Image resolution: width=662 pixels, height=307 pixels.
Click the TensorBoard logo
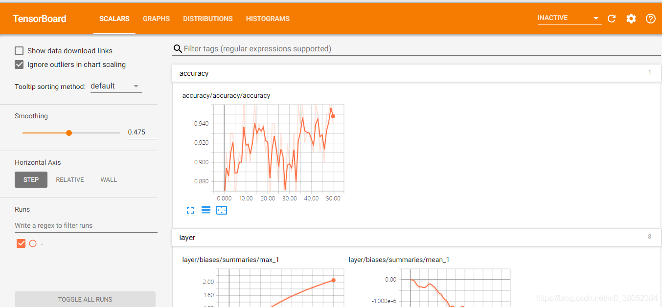point(39,19)
